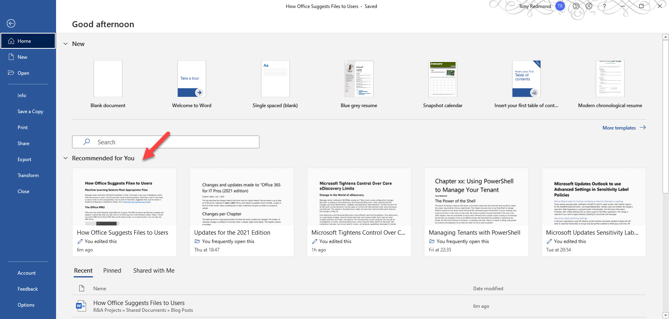Click in the Search box
This screenshot has width=669, height=319.
(x=166, y=142)
